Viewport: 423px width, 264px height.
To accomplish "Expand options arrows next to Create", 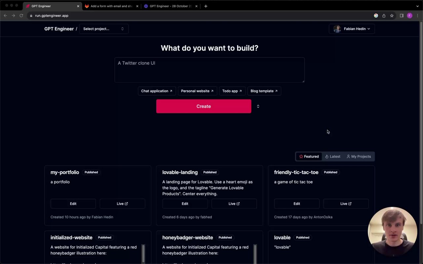I will (x=258, y=106).
